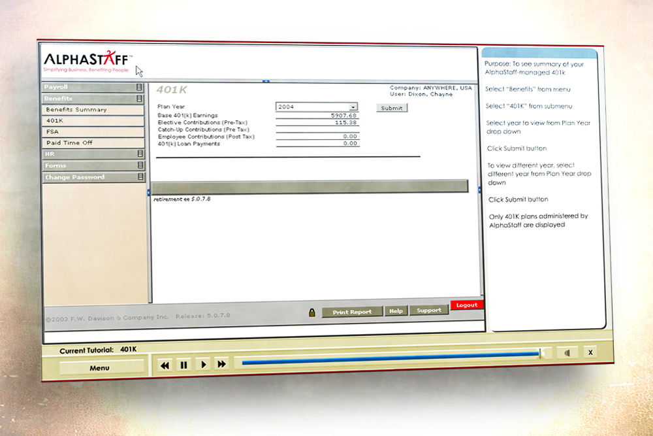This screenshot has height=436, width=653.
Task: Collapse the top frame via blue arrow handle
Action: click(266, 81)
